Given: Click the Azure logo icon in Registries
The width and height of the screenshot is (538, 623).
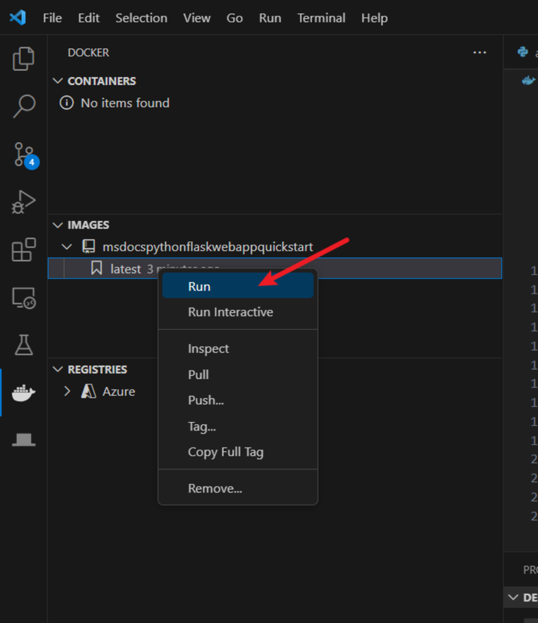Looking at the screenshot, I should pos(89,391).
